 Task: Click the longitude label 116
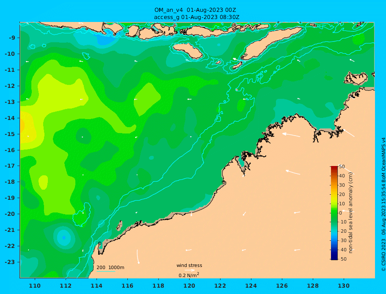point(127,286)
